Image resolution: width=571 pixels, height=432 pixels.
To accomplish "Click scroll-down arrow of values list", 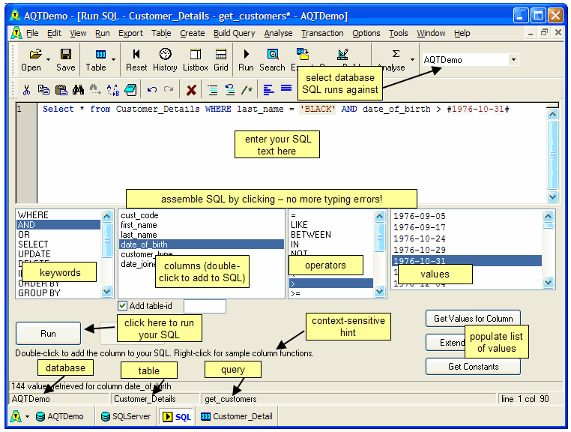I will [549, 282].
